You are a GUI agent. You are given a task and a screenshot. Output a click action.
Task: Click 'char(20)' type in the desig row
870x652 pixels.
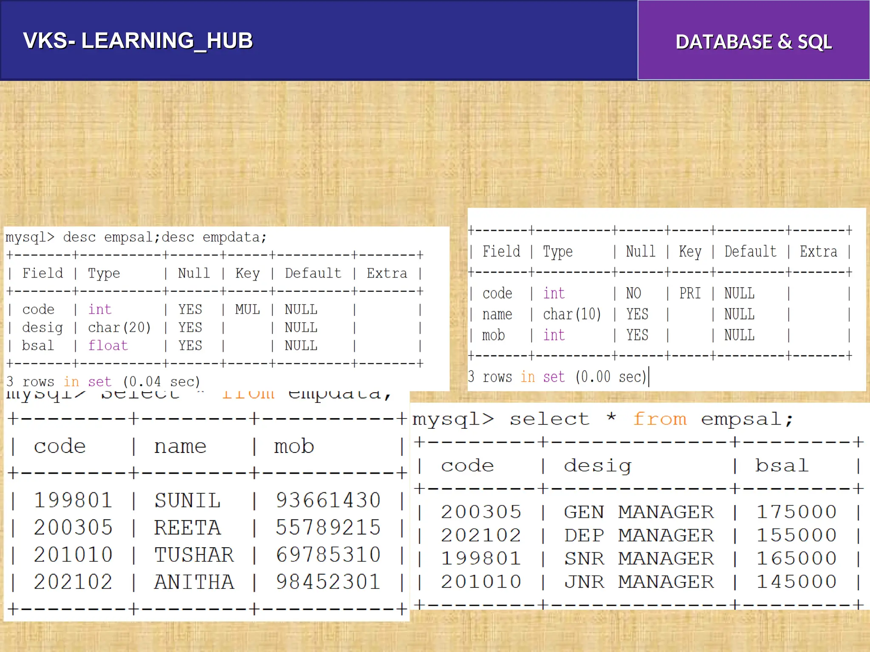[119, 327]
